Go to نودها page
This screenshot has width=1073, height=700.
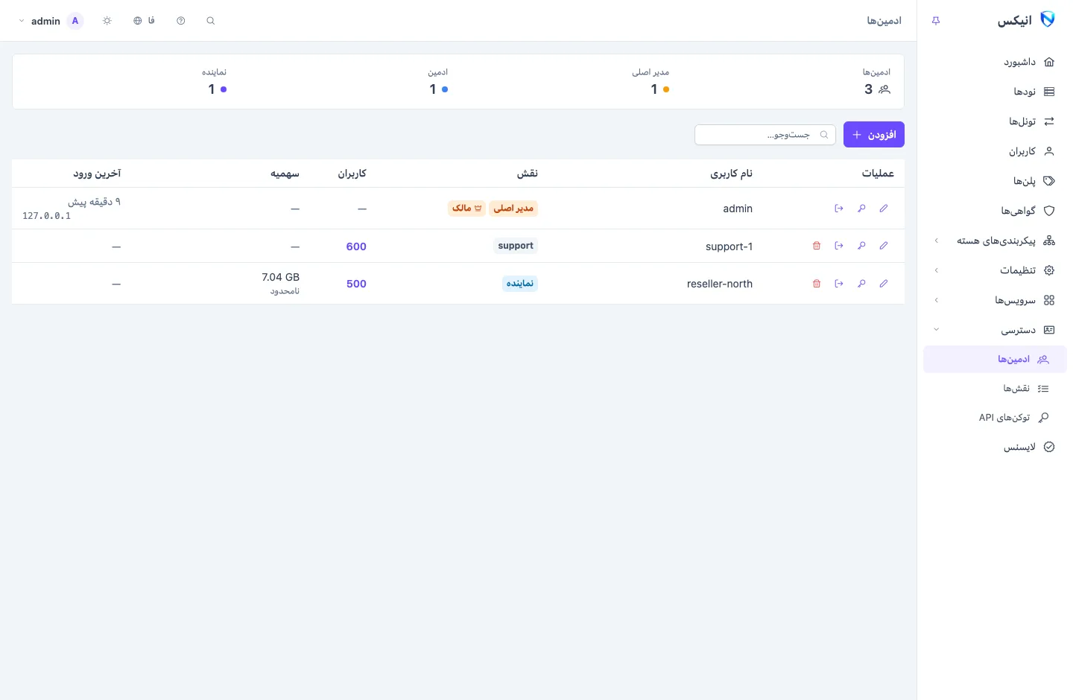tap(995, 92)
